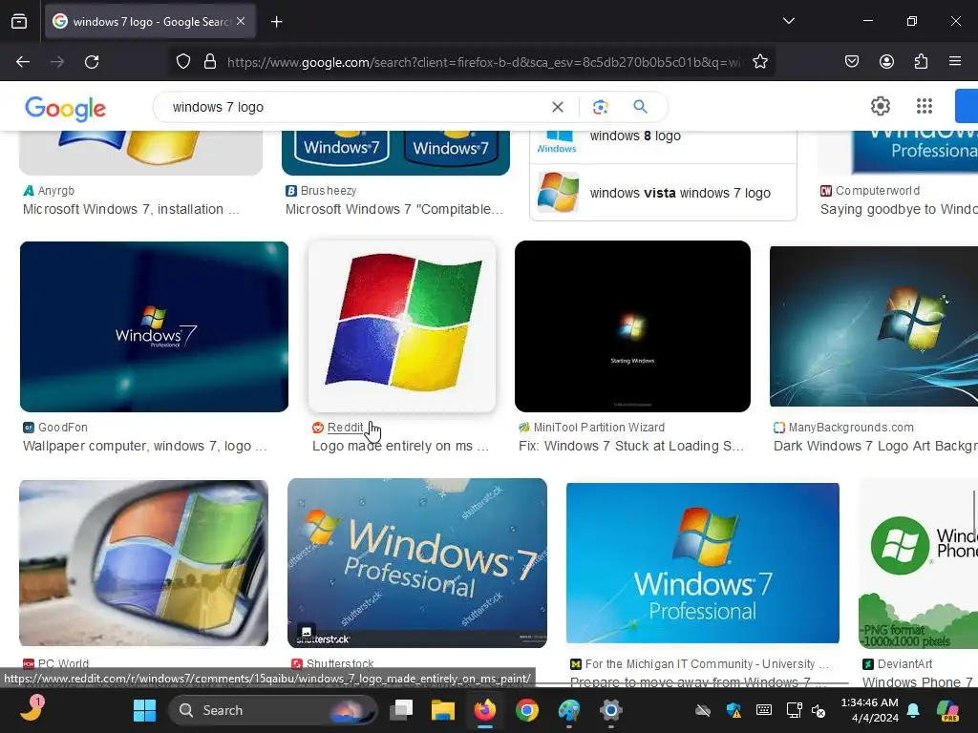Open 'Fix: Windows 7 Stuck at Loading' caption

[631, 447]
